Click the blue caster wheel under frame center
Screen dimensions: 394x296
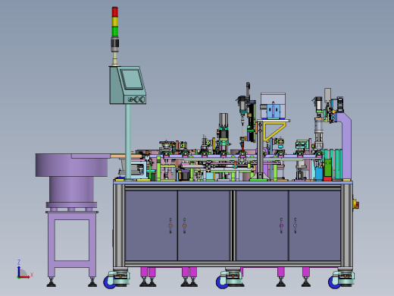[221, 282]
